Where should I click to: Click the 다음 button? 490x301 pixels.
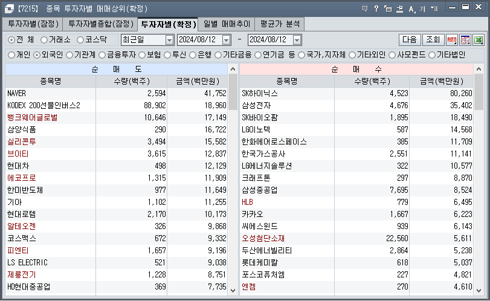[x=410, y=40]
